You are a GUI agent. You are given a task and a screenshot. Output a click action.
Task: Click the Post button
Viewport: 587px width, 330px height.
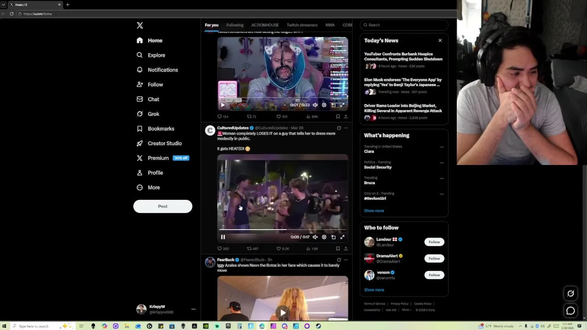163,206
